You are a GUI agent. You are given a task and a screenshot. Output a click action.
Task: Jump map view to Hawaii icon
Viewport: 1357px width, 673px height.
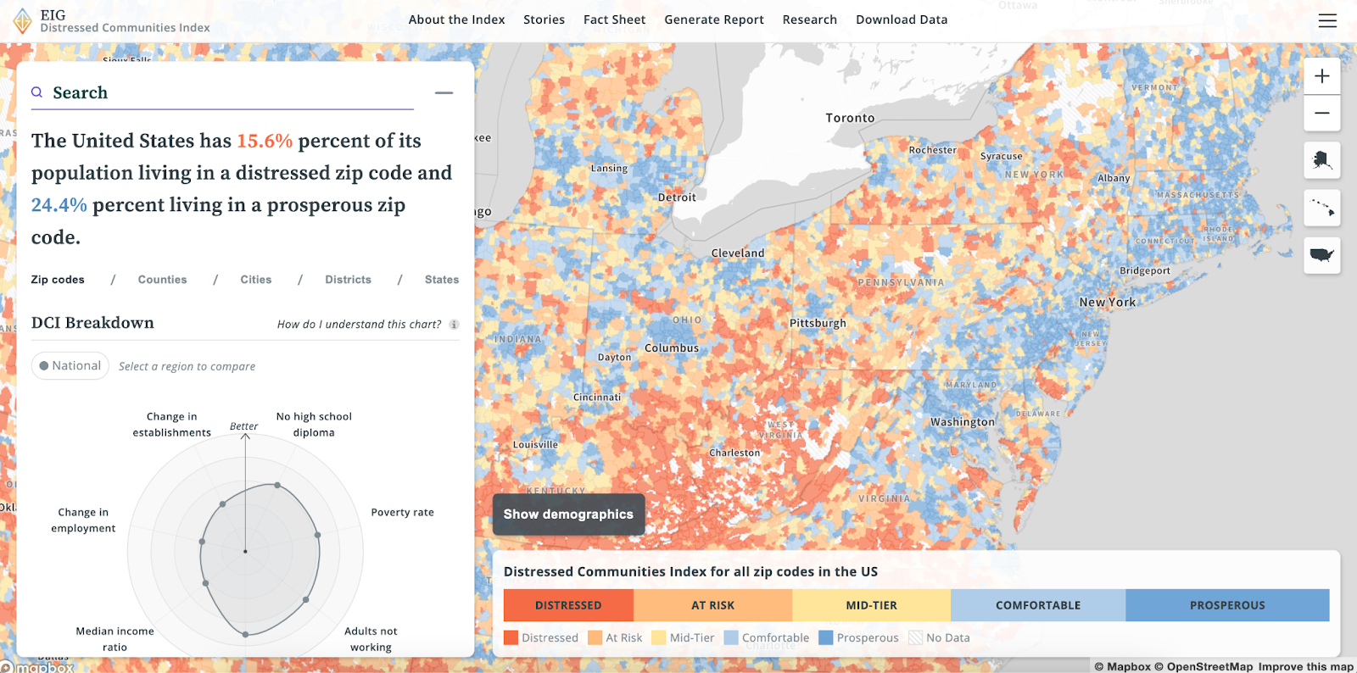pyautogui.click(x=1321, y=208)
